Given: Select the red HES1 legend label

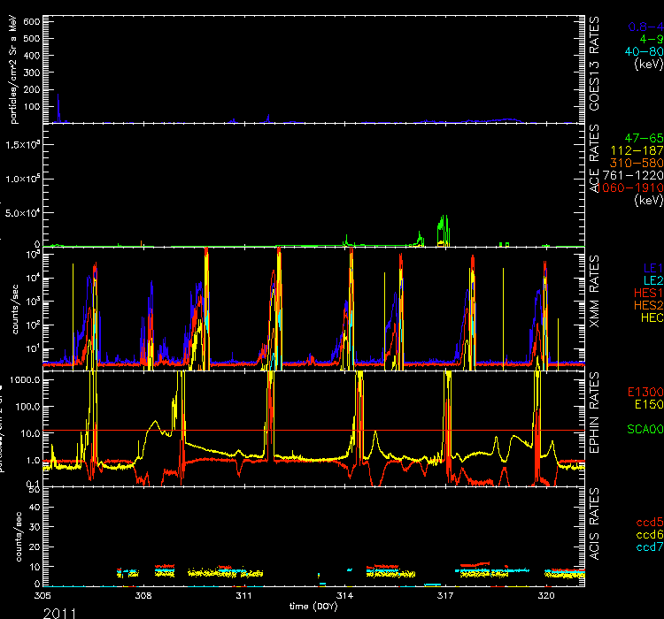Looking at the screenshot, I should tap(646, 292).
